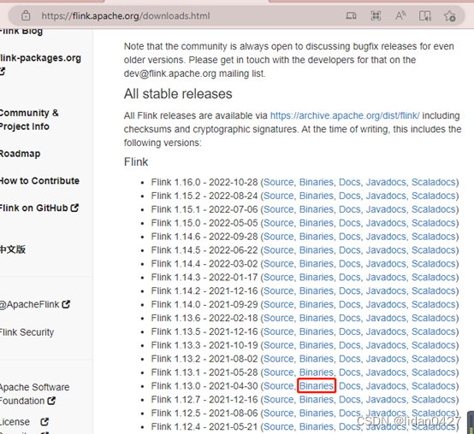Open Source for Flink 1.16.0
The image size is (474, 434).
point(279,182)
